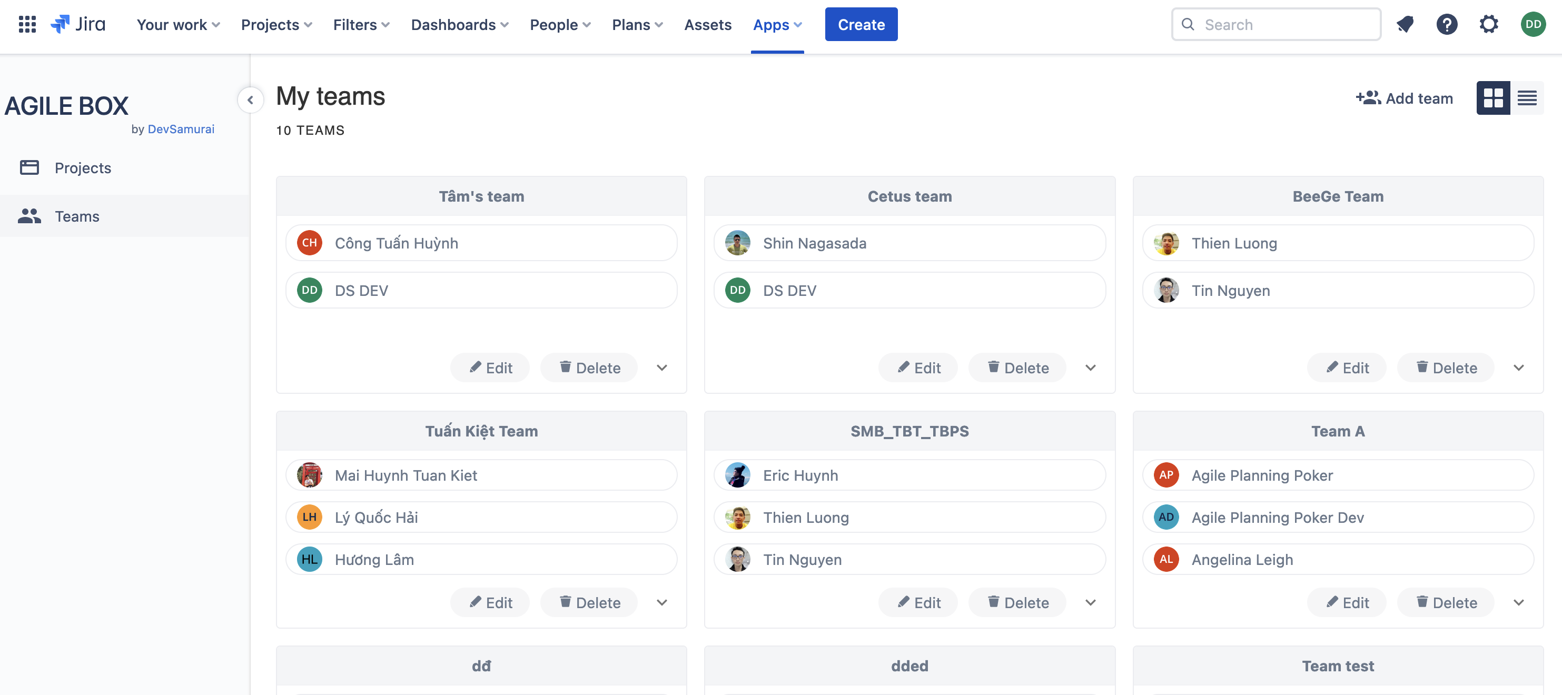Open the DevSamurai link
Screen dimensions: 1562x695
tap(181, 129)
